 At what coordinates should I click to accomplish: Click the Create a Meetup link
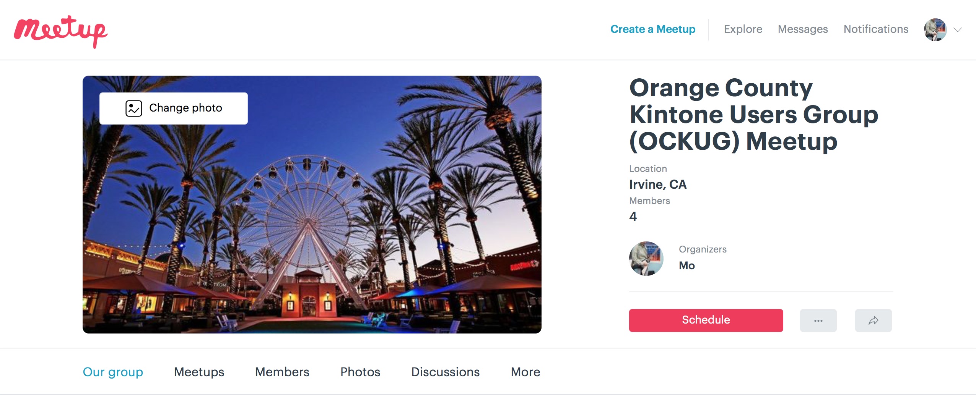(x=653, y=29)
